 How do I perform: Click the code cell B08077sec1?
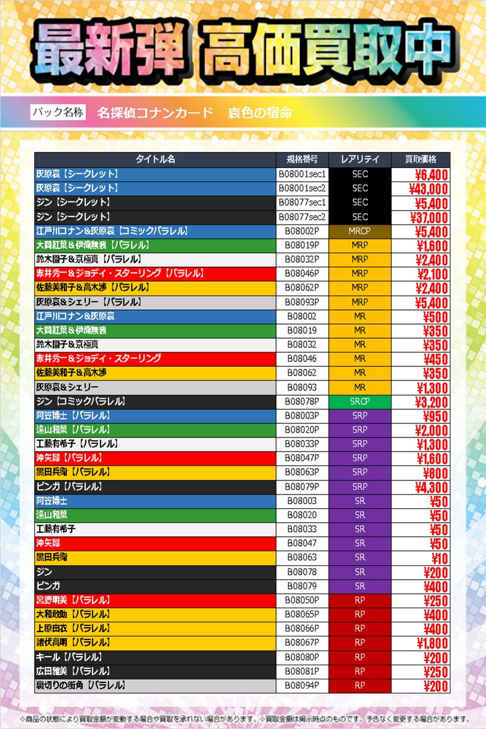(x=303, y=202)
